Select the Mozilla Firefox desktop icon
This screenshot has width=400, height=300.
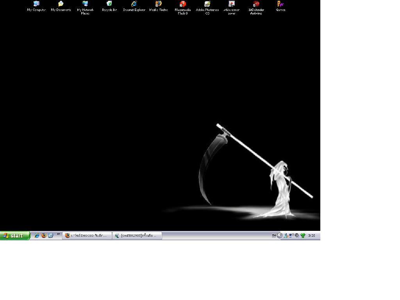click(x=159, y=6)
